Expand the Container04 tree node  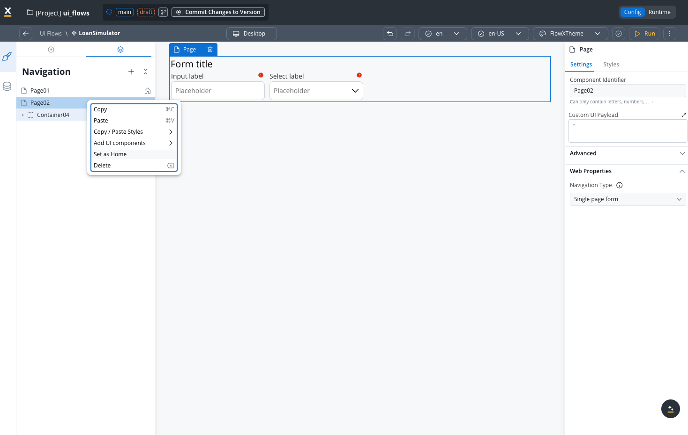22,115
